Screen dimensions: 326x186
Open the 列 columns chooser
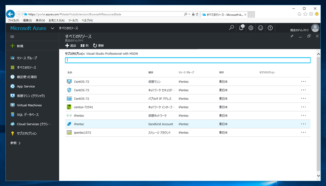[84, 46]
